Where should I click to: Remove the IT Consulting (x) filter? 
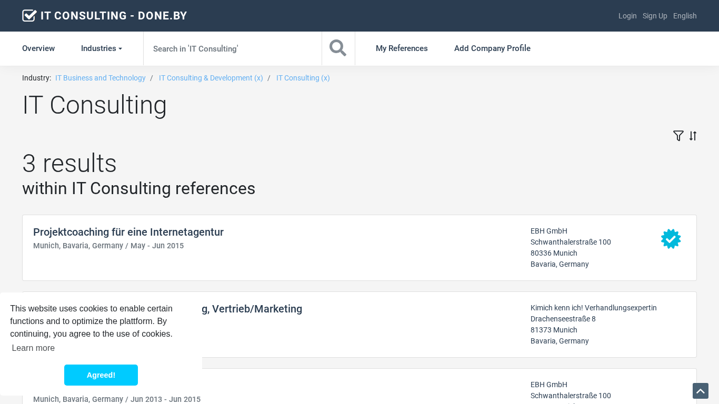tap(303, 78)
